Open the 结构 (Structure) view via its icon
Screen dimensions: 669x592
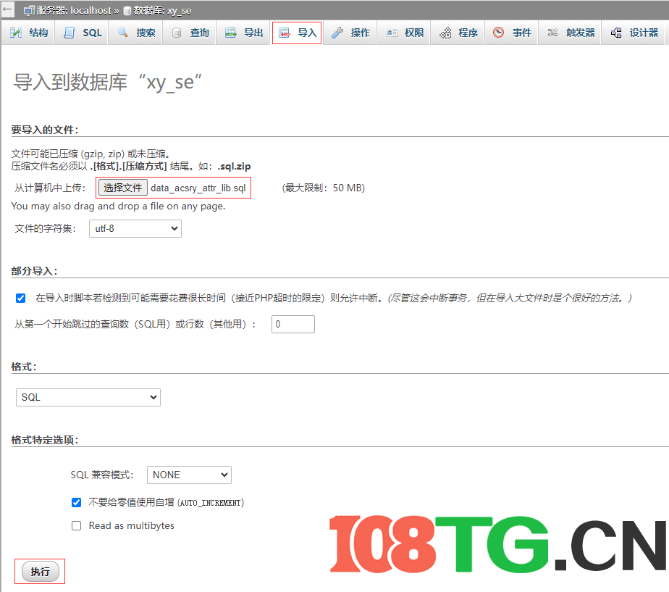coord(16,32)
